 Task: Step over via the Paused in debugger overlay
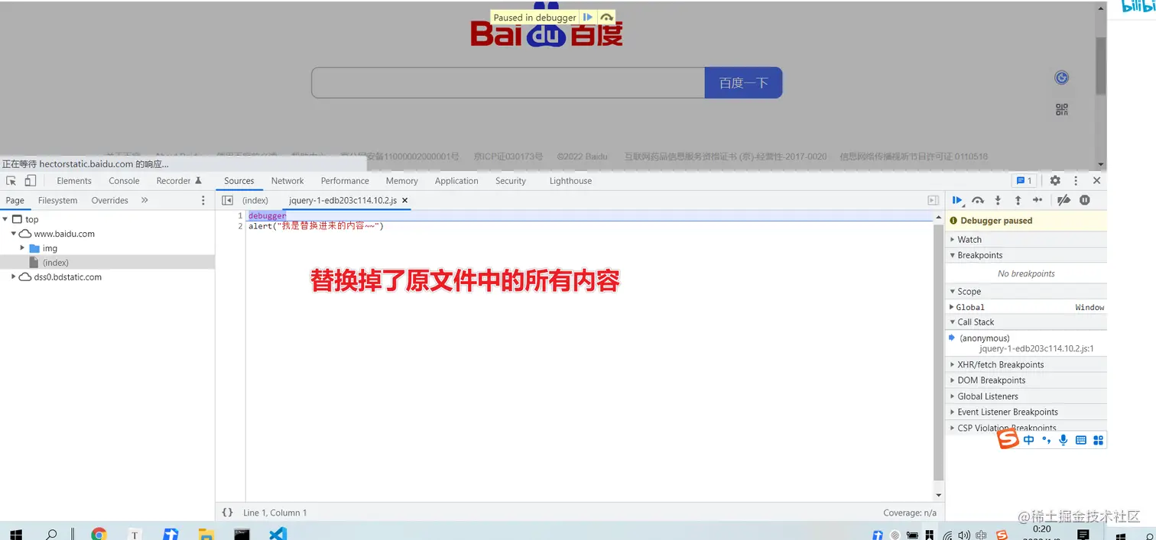[x=606, y=17]
